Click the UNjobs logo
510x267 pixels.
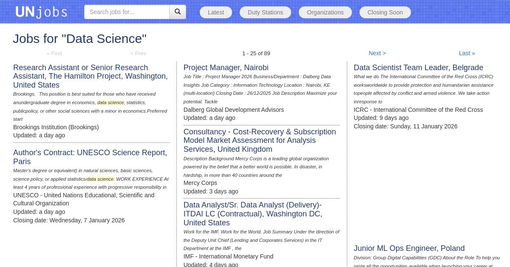point(41,12)
